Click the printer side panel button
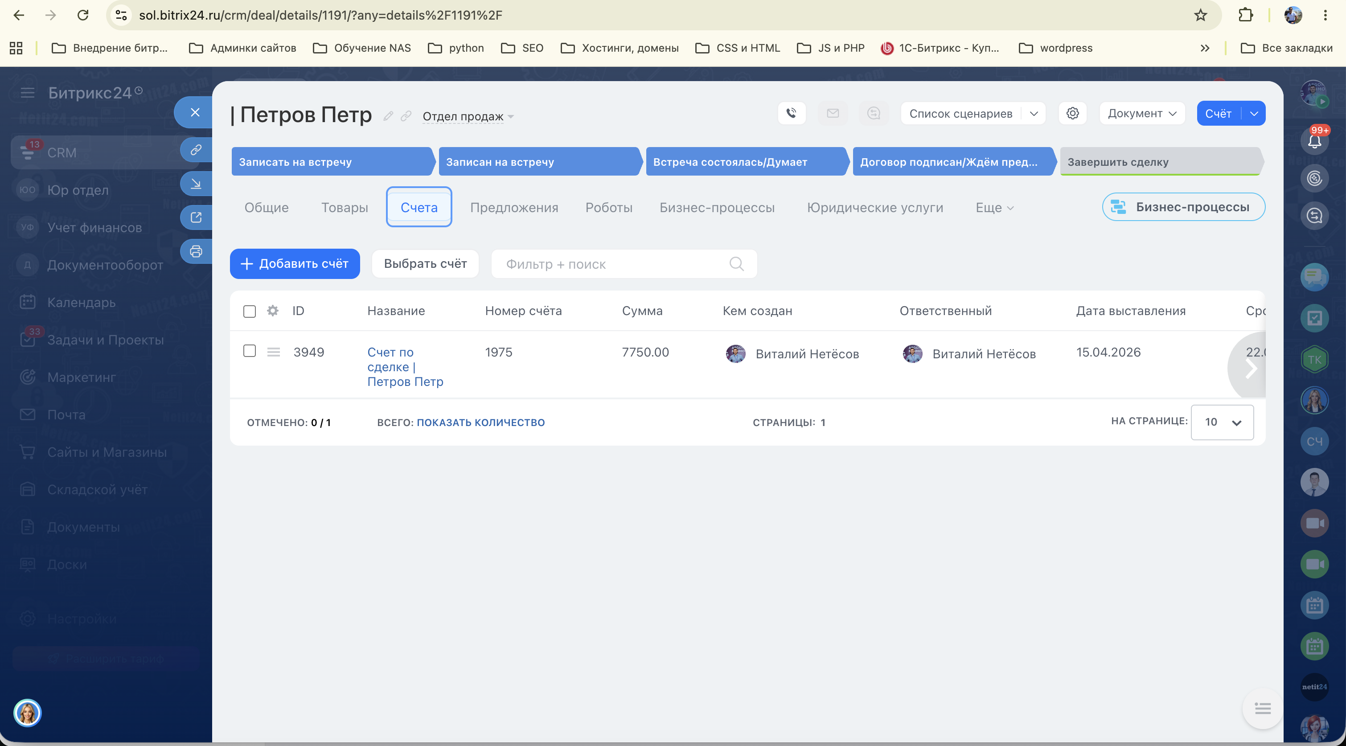Image resolution: width=1346 pixels, height=746 pixels. tap(196, 251)
